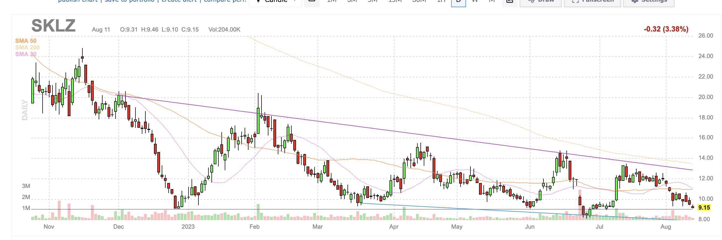Viewport: 722px width, 240px height.
Task: Switch to the 3M intraday interval
Action: pyautogui.click(x=352, y=1)
